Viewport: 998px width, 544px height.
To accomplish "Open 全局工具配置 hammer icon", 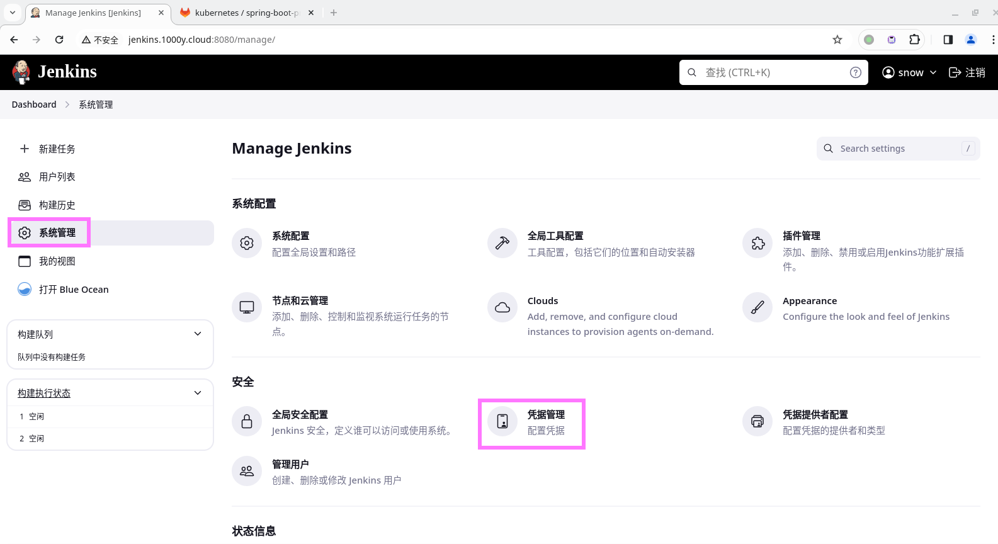I will coord(502,243).
